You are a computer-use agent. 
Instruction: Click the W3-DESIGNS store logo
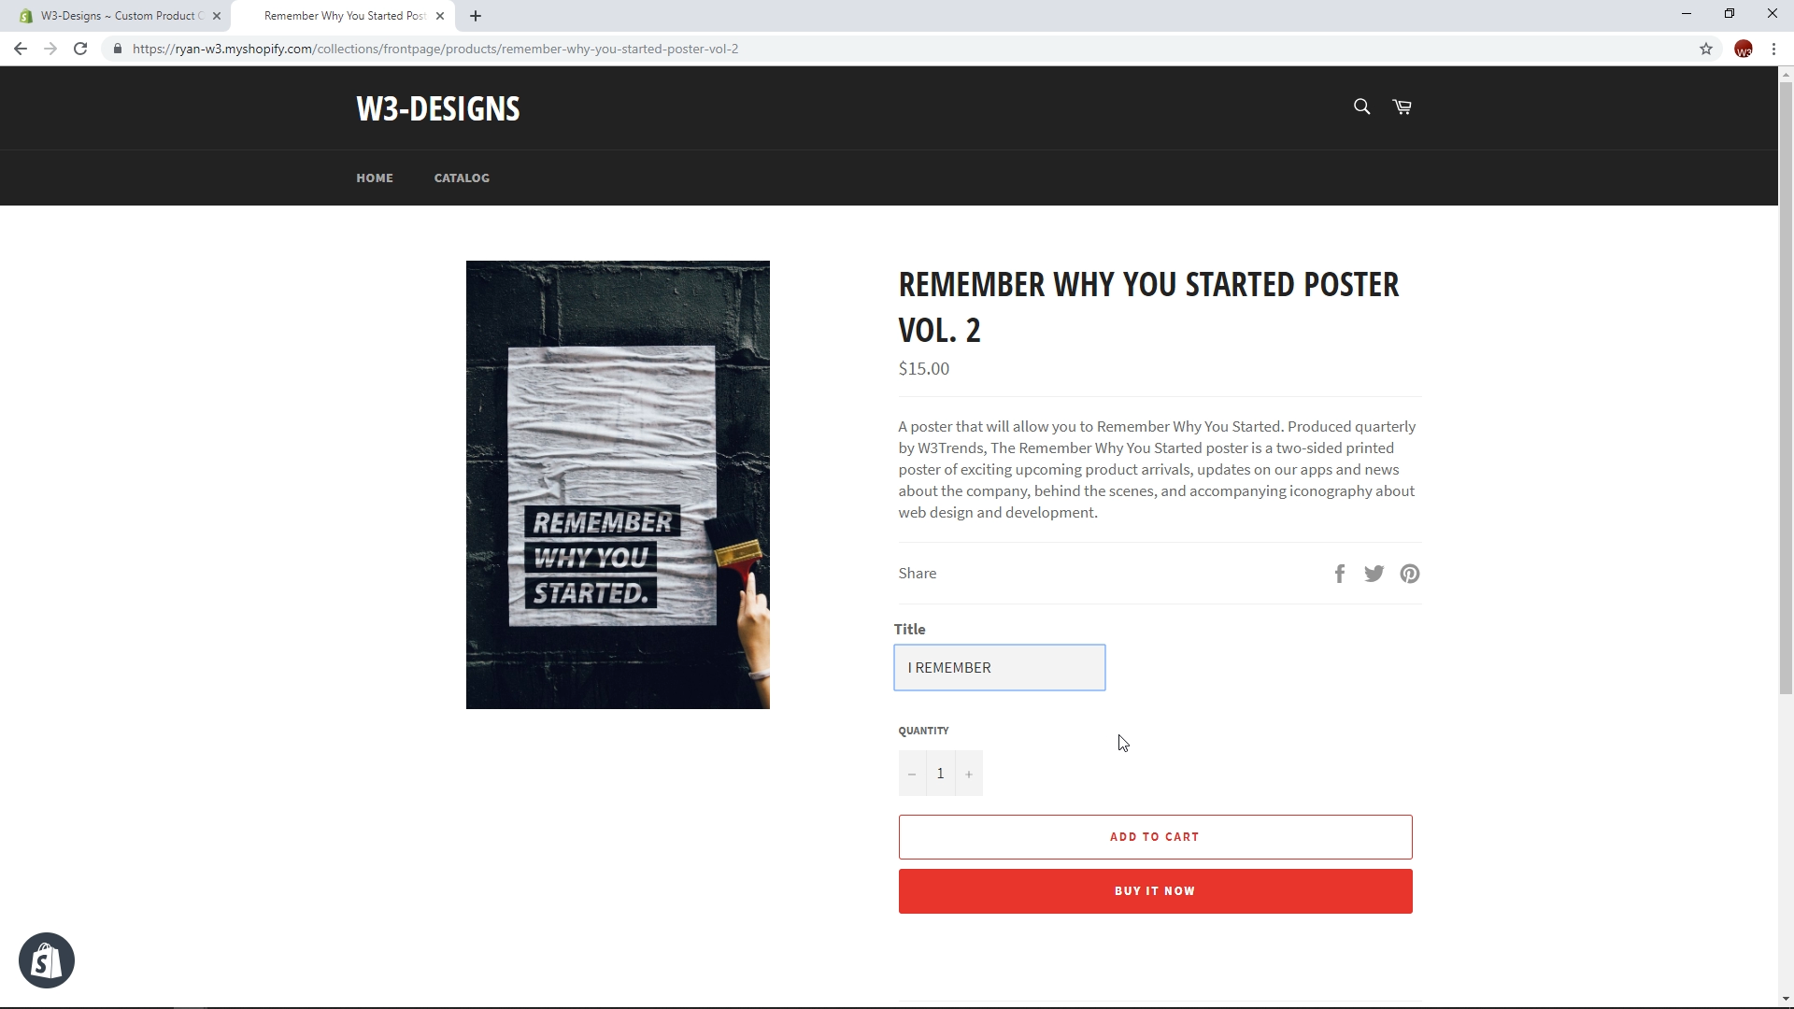[x=438, y=108]
